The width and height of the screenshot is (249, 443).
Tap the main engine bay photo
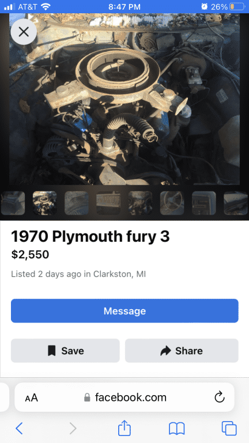click(124, 99)
